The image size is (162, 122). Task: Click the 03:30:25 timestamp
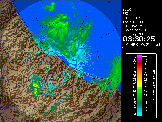(139, 39)
